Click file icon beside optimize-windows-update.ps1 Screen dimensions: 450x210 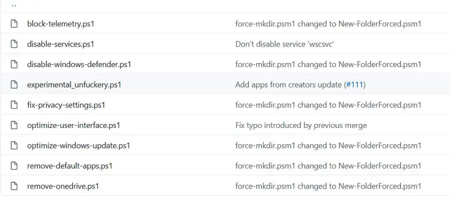click(14, 145)
